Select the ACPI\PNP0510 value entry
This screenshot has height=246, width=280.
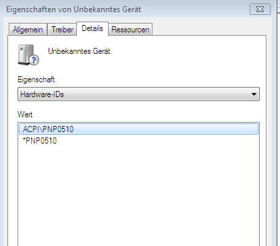click(x=138, y=129)
